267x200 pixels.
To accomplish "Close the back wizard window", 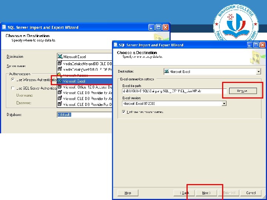I will point(165,27).
